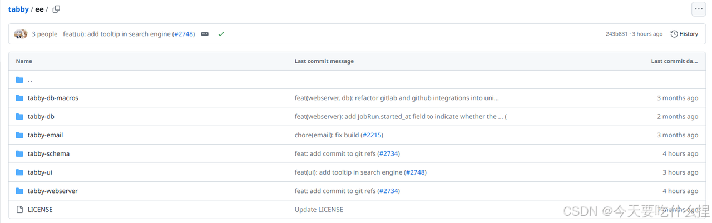The width and height of the screenshot is (712, 223).
Task: Click the tabby-email folder icon
Action: pyautogui.click(x=19, y=135)
